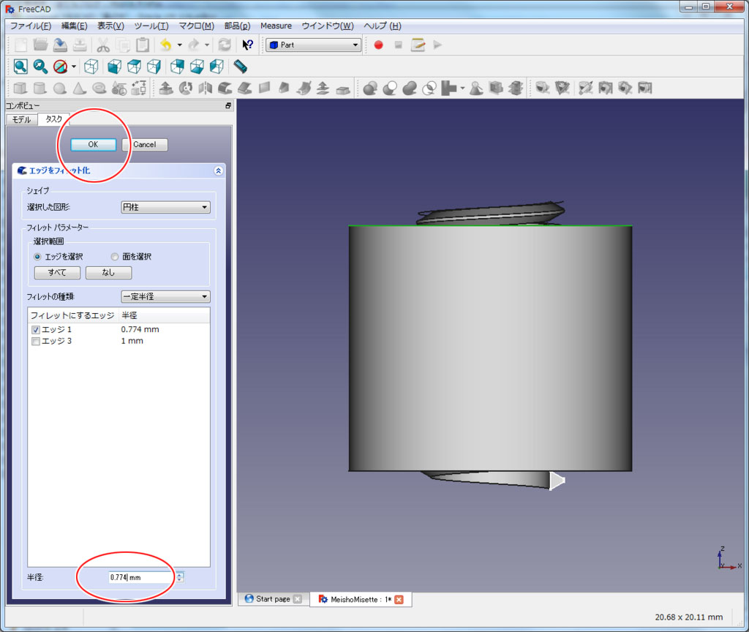This screenshot has height=632, width=749.
Task: Click the Measure distance ruler icon
Action: 240,67
